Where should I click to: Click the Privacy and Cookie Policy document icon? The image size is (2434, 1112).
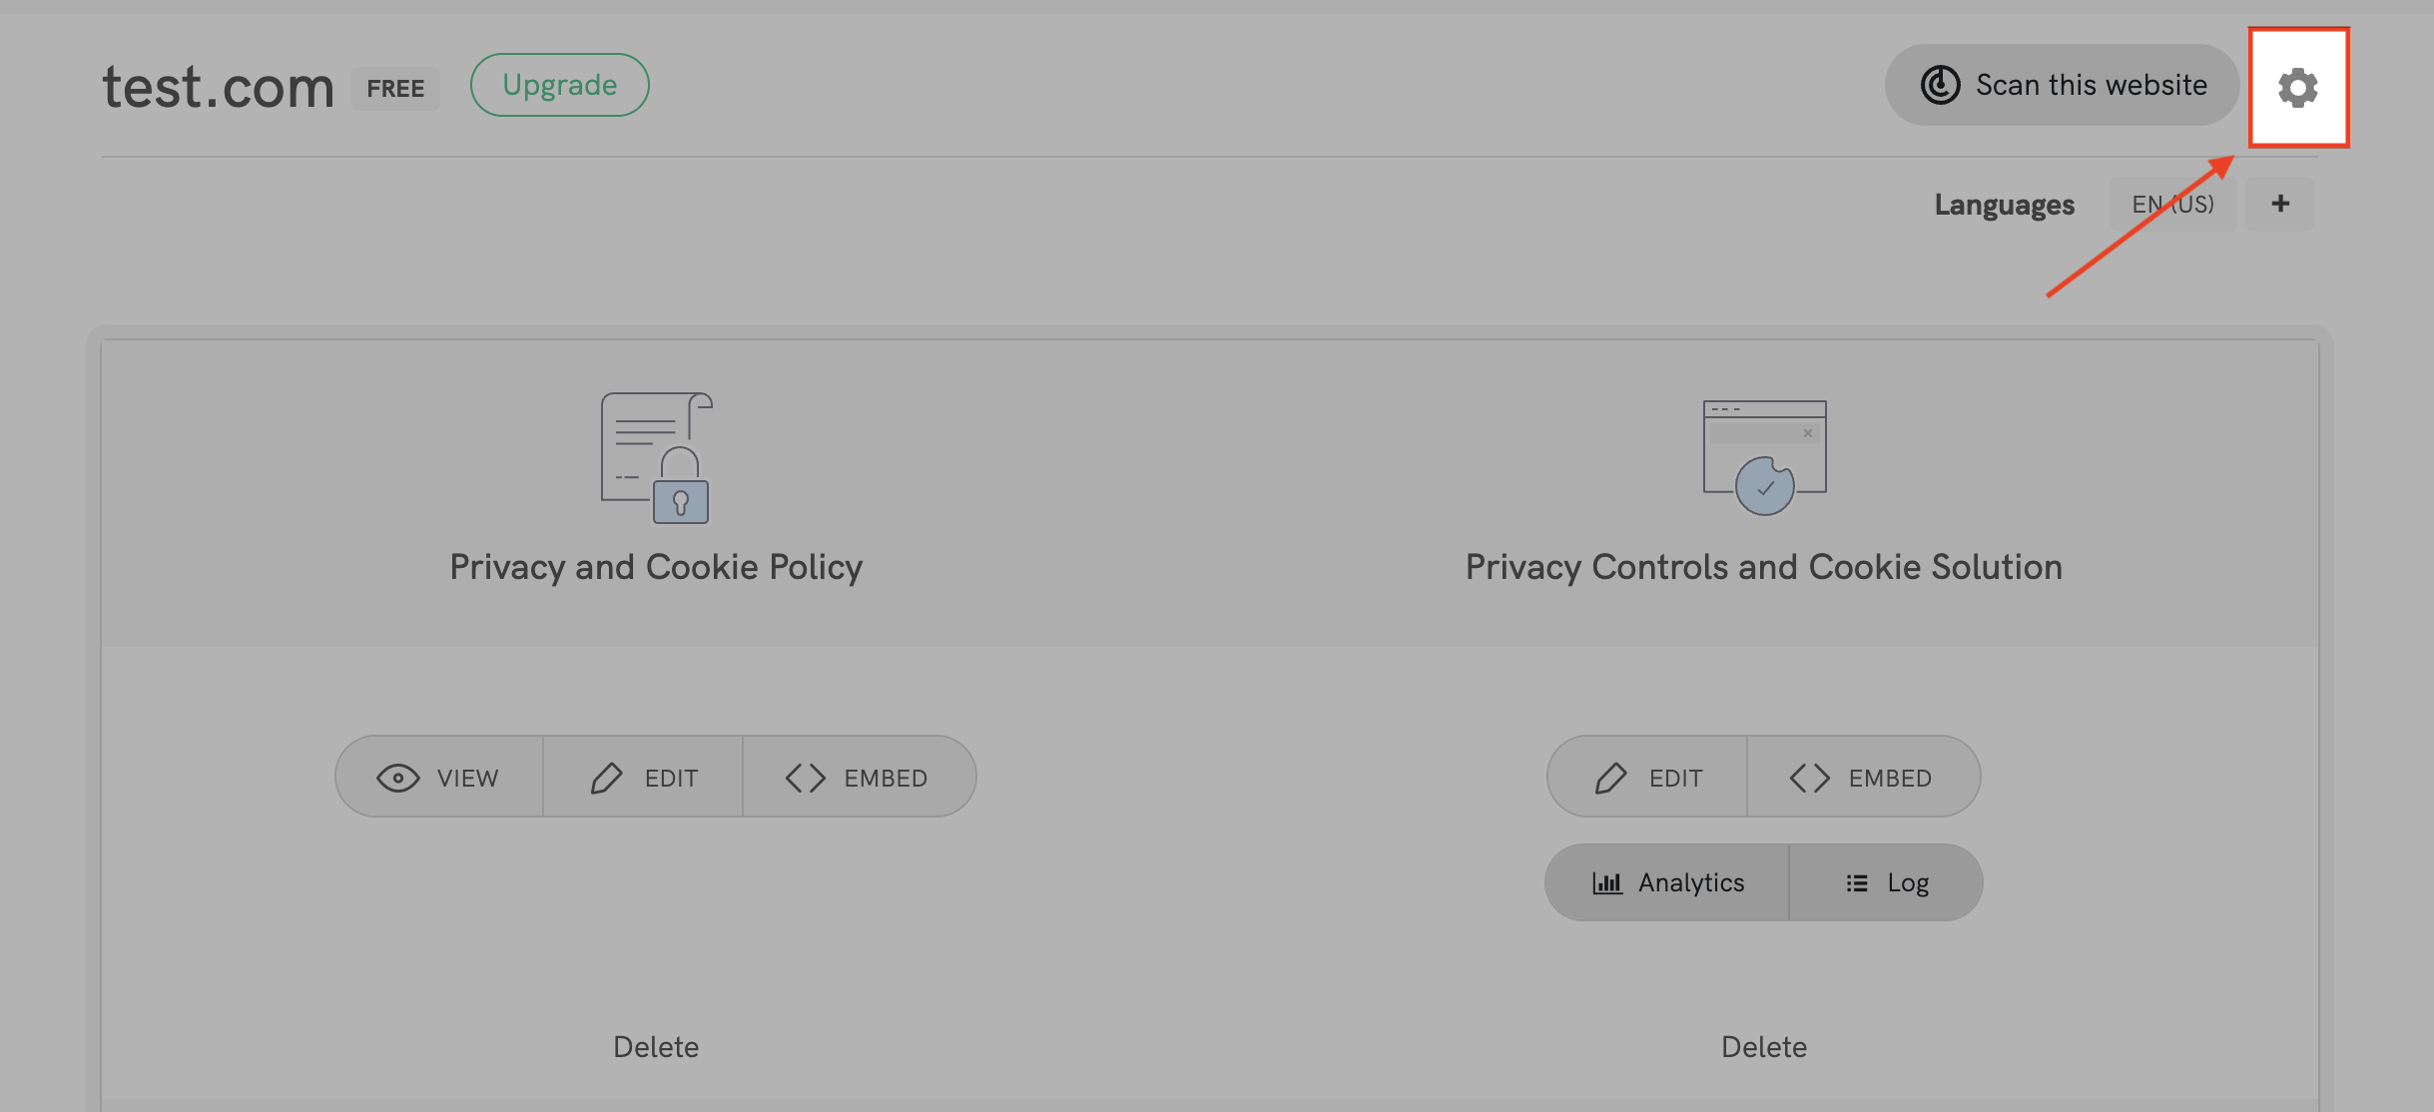[656, 457]
